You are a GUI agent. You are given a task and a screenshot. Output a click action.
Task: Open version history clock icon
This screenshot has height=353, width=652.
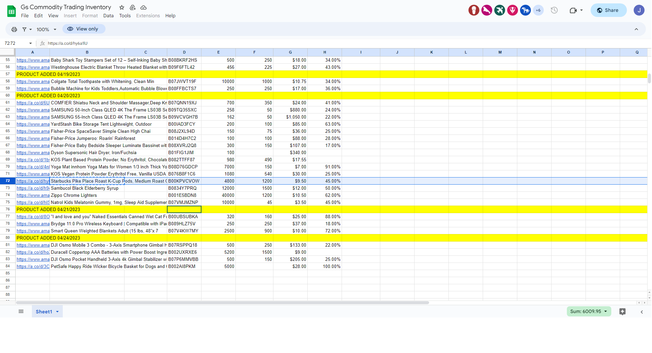554,10
